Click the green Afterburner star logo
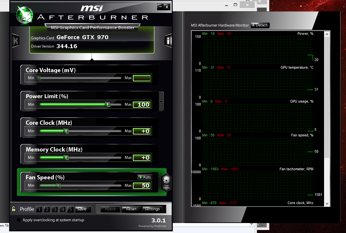 (x=25, y=15)
